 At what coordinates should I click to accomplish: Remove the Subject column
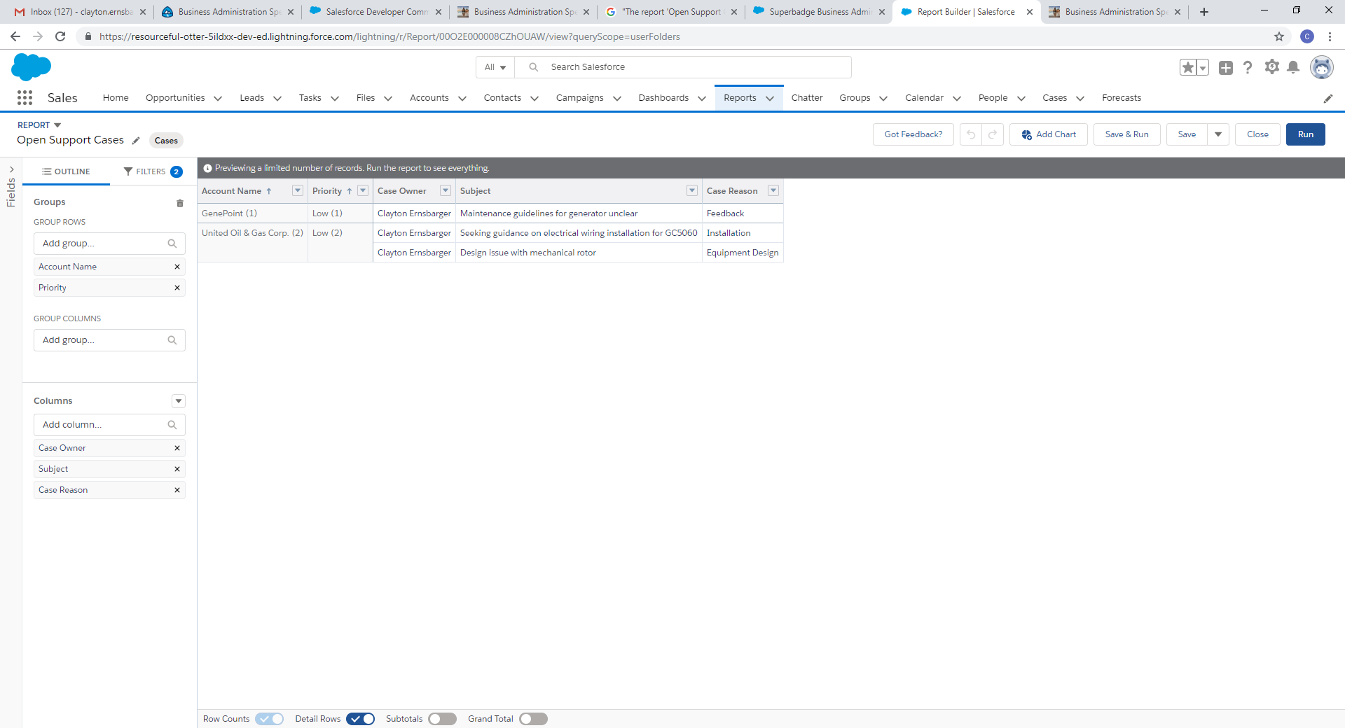pos(177,469)
